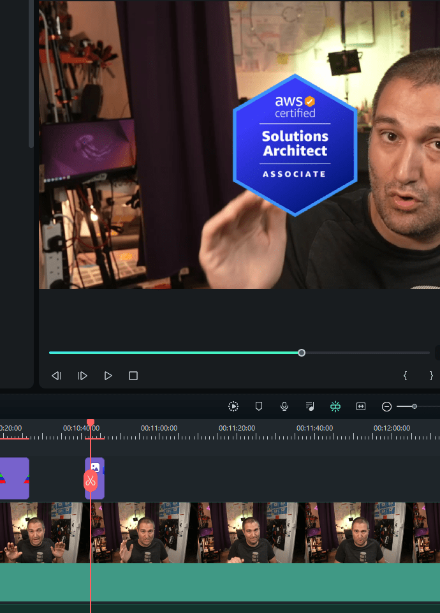
Task: Stop the preview playback
Action: point(133,376)
